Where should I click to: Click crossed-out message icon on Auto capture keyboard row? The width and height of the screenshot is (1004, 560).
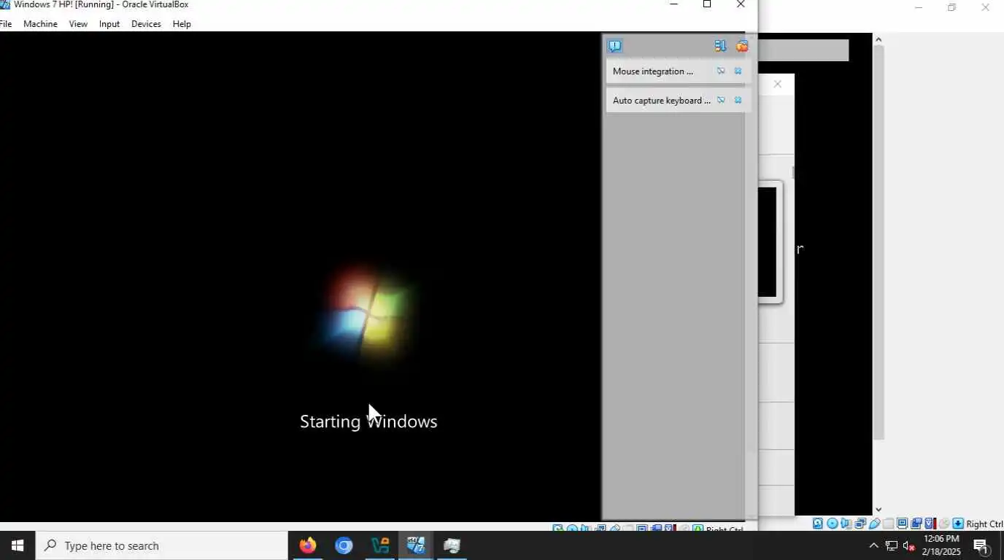click(x=721, y=101)
